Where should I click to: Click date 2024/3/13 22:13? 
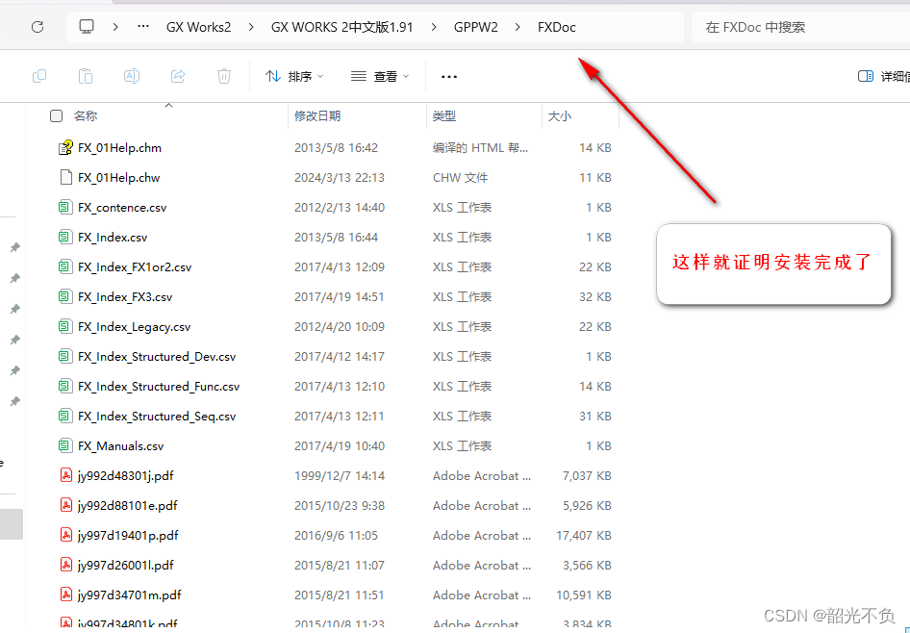click(x=340, y=178)
